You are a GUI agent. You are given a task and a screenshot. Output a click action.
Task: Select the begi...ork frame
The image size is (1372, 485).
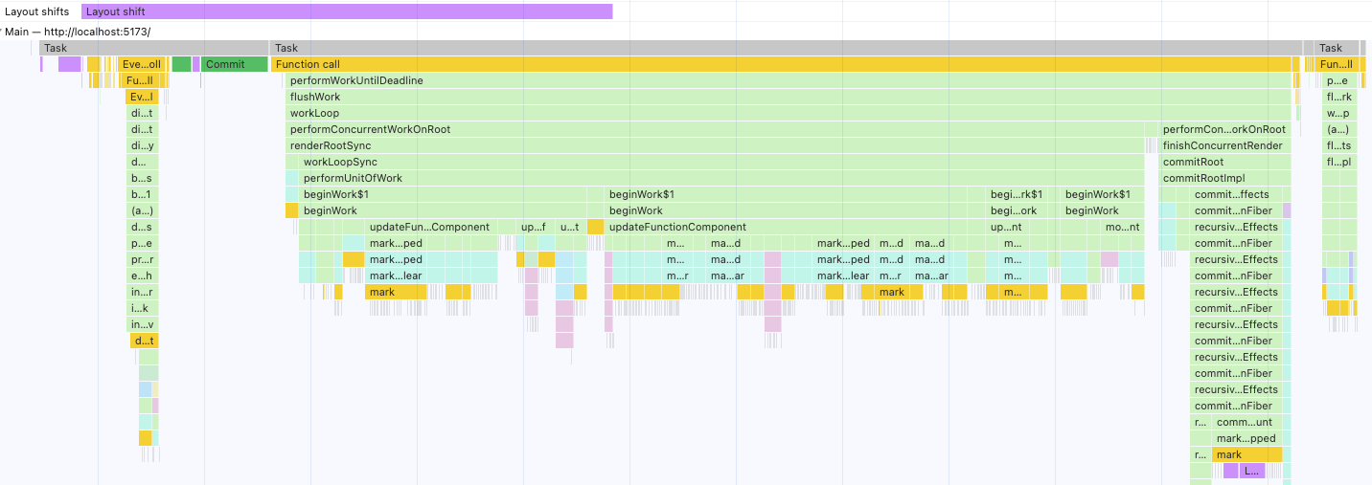tap(1015, 210)
